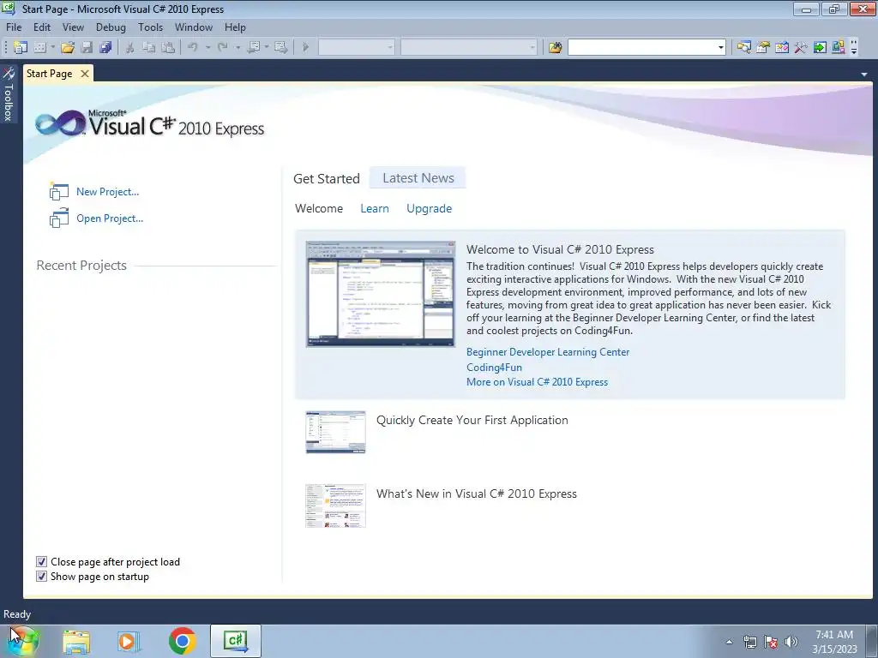Click the volume speaker tray icon

[x=791, y=642]
